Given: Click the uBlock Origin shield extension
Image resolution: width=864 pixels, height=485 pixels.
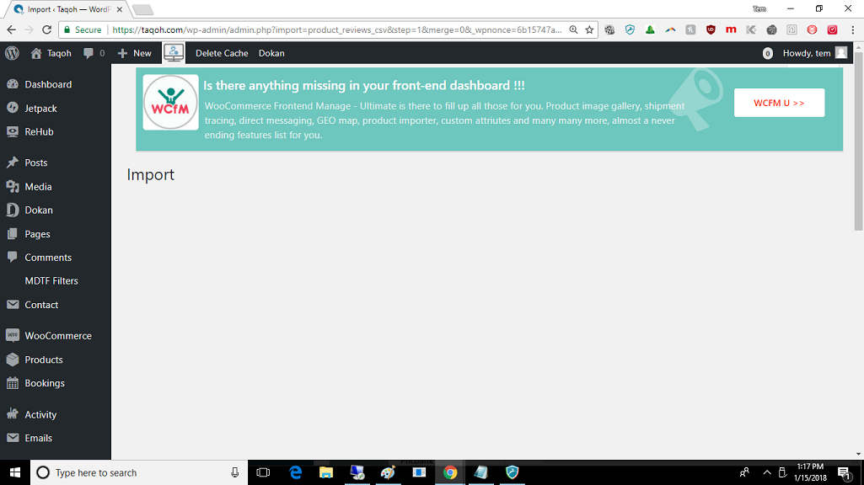Looking at the screenshot, I should coord(711,29).
